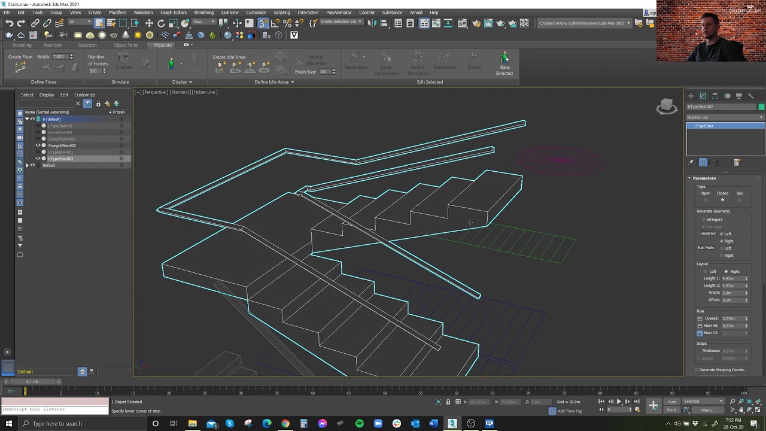Toggle the 3D Snaps icon

pyautogui.click(x=263, y=23)
